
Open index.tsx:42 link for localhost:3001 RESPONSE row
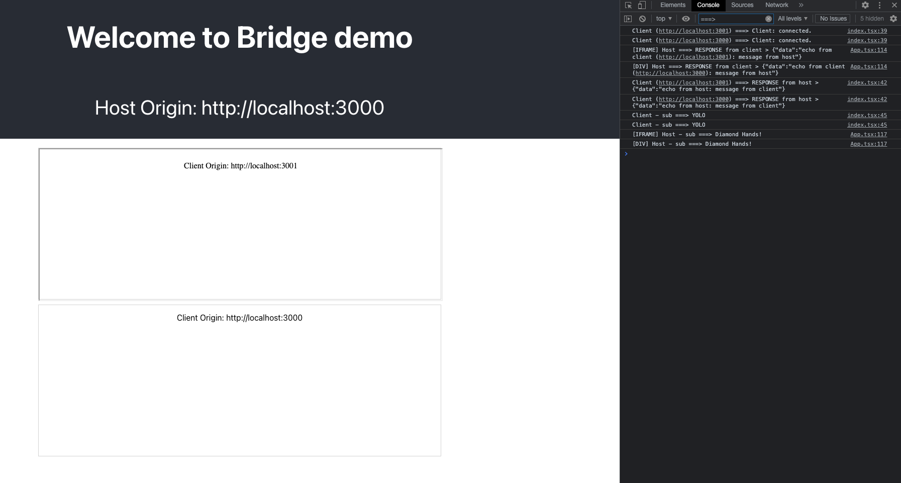point(867,82)
